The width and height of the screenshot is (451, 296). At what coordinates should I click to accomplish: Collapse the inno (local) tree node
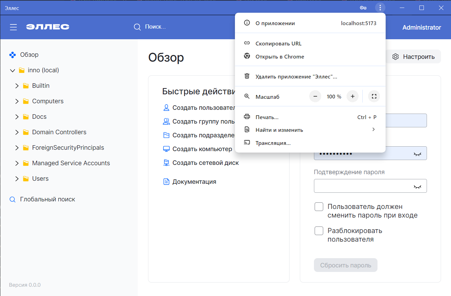click(x=12, y=70)
